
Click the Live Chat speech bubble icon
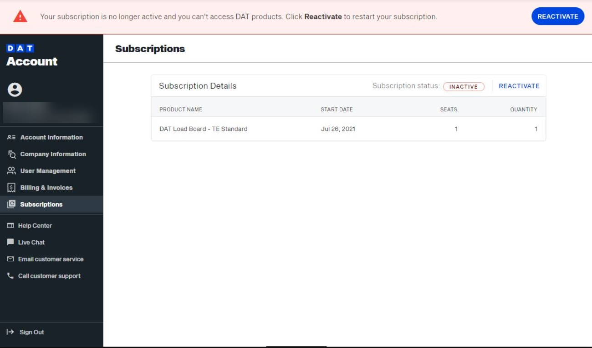point(11,242)
